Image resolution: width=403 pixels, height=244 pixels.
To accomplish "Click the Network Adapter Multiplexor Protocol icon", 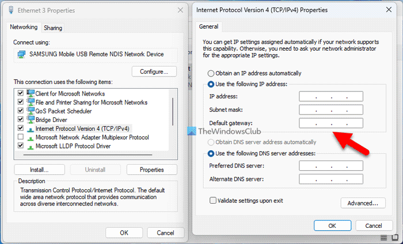I will [30, 138].
